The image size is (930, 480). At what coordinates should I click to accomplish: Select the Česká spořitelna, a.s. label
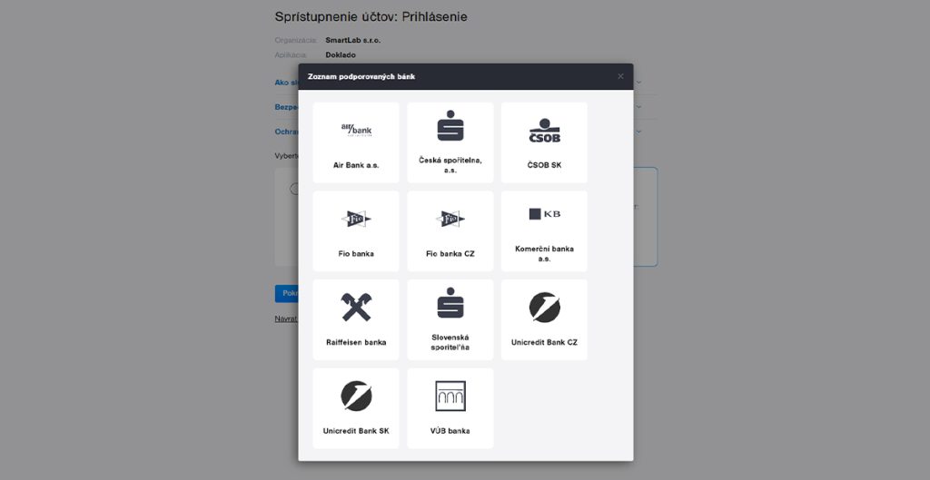click(x=450, y=165)
